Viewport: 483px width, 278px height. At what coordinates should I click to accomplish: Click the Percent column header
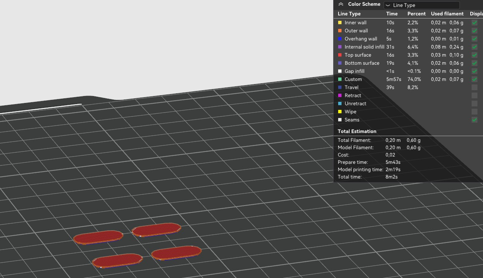tap(416, 14)
